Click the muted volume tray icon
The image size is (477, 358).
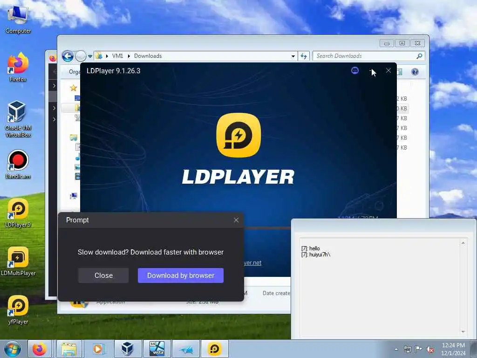pyautogui.click(x=430, y=350)
